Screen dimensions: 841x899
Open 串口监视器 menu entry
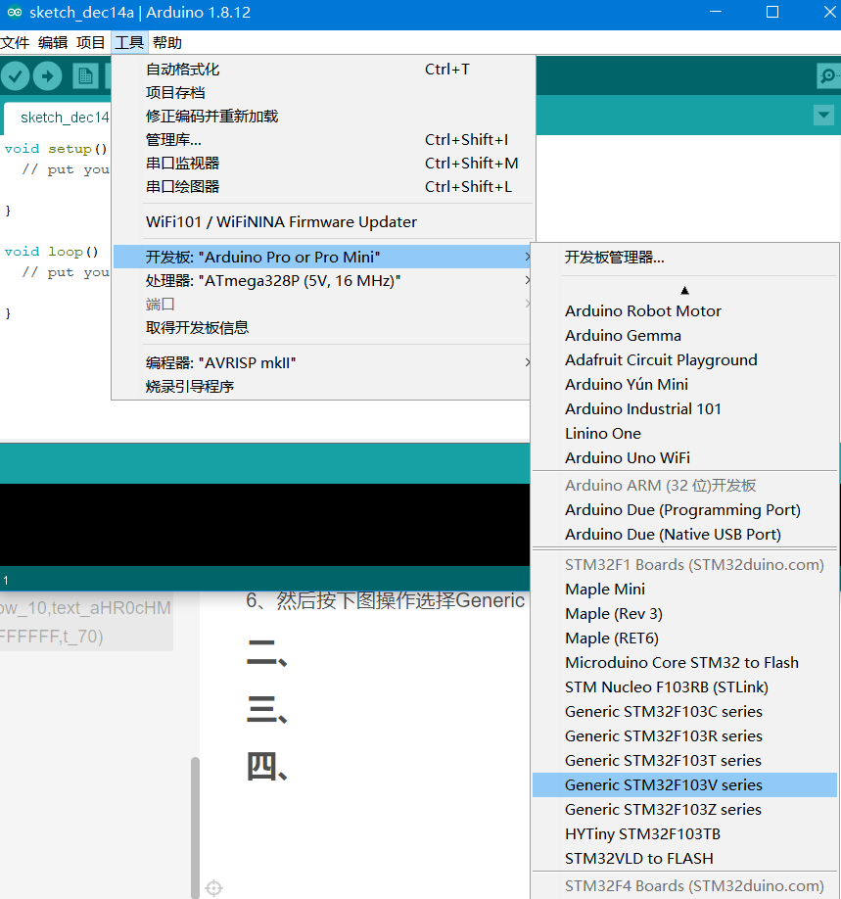click(324, 164)
